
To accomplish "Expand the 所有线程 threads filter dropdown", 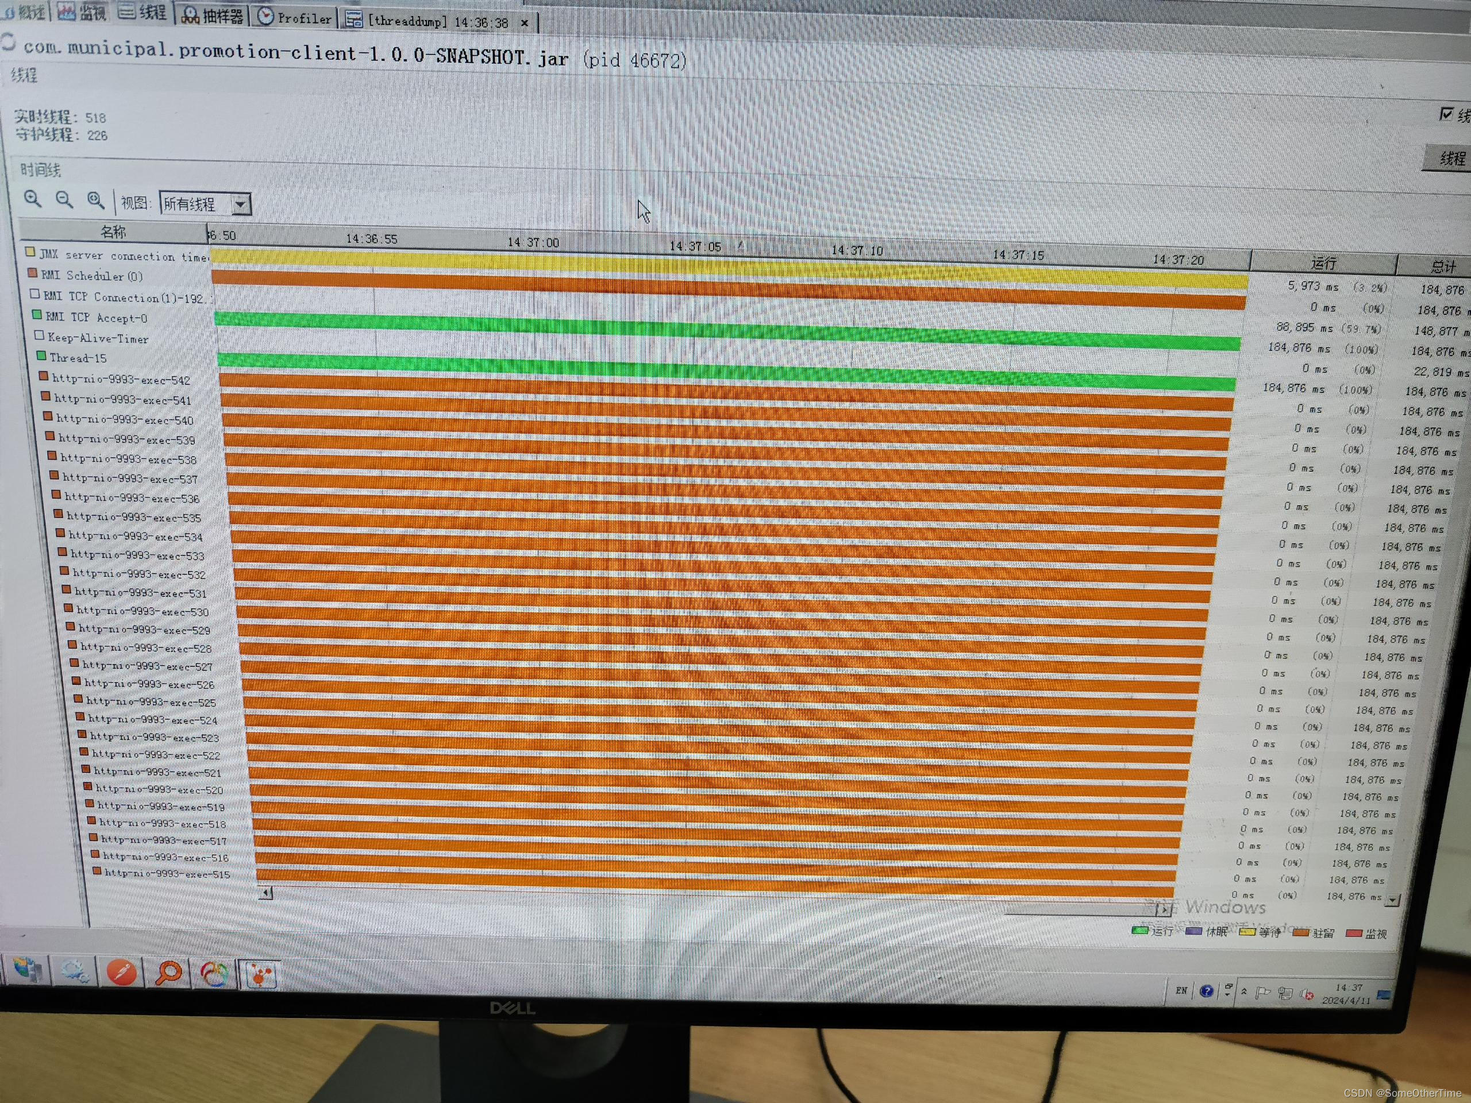I will 237,204.
